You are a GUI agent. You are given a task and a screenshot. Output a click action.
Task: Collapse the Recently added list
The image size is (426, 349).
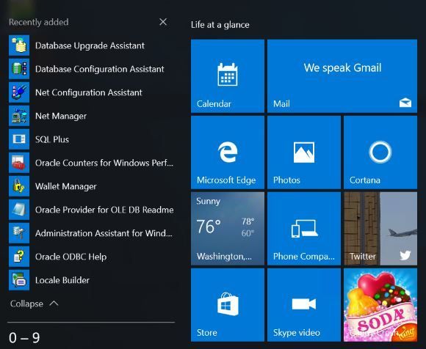coord(35,304)
